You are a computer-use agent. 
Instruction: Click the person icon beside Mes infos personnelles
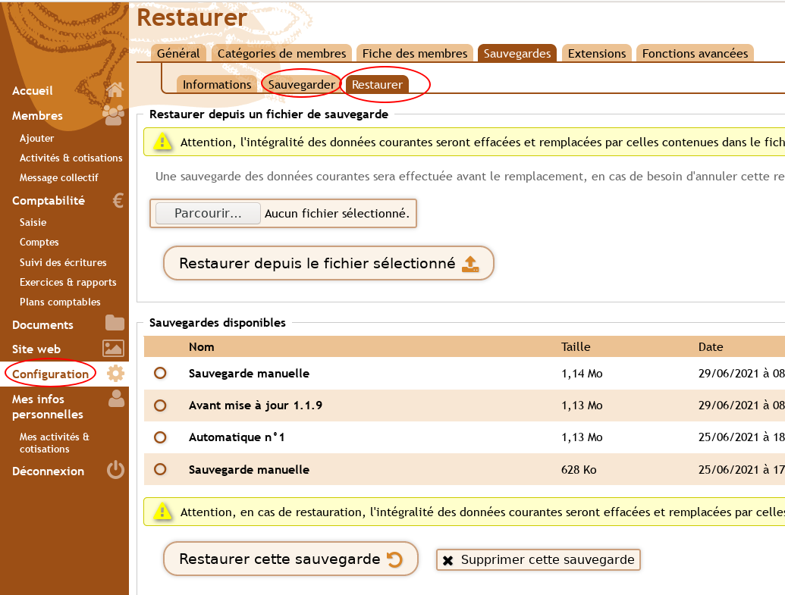pos(116,399)
